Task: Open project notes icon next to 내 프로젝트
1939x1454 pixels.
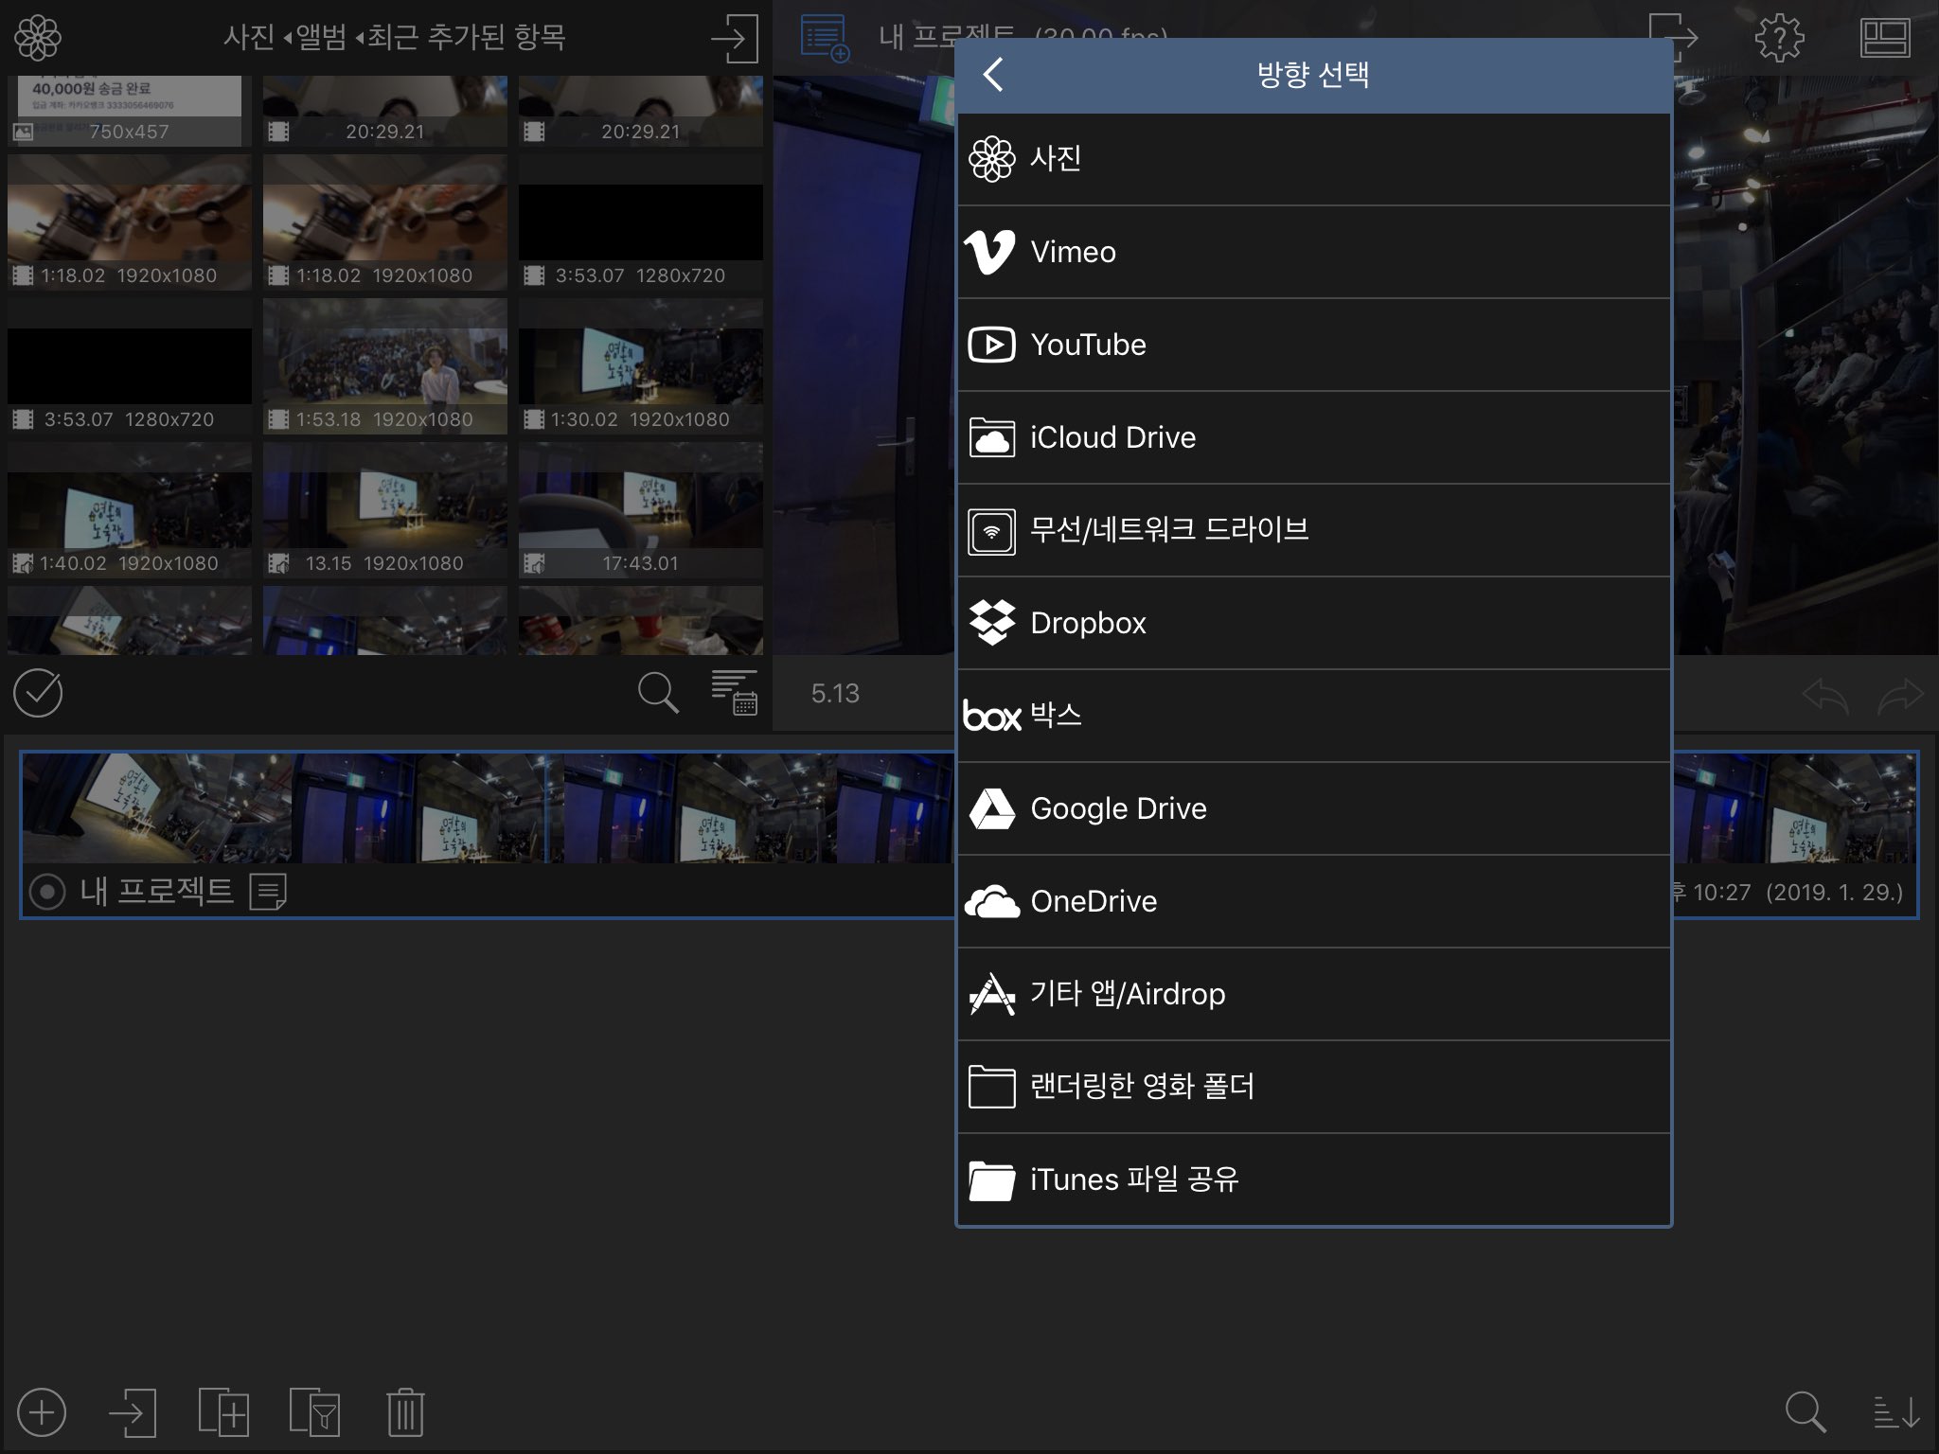Action: (268, 892)
